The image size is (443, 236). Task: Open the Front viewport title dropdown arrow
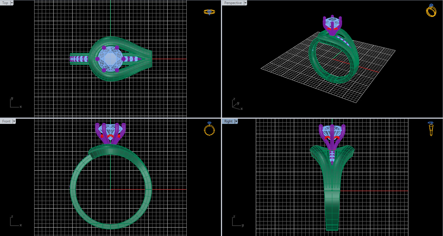[14, 121]
